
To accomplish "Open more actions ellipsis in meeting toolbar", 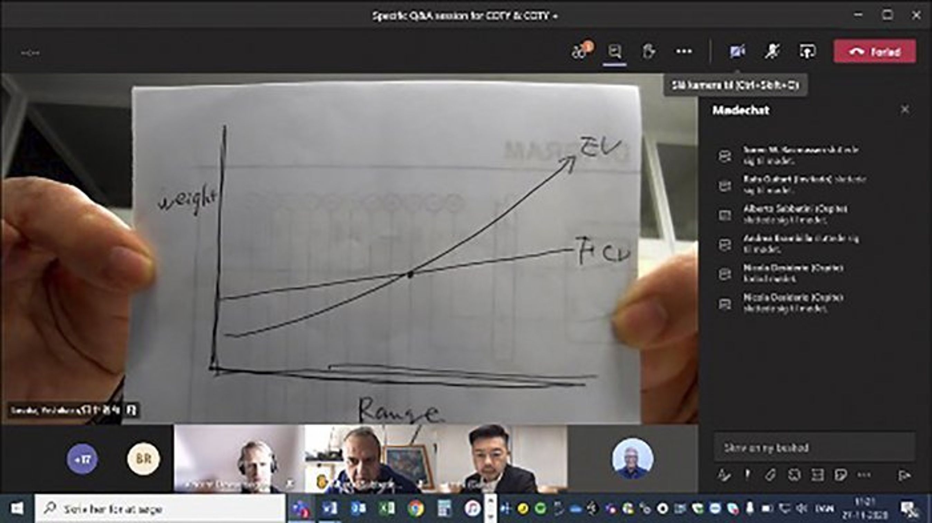I will [684, 52].
